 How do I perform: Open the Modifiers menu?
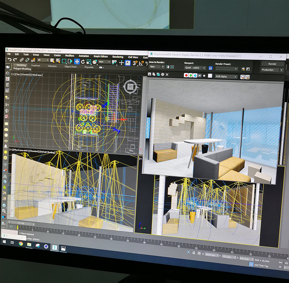(70, 56)
